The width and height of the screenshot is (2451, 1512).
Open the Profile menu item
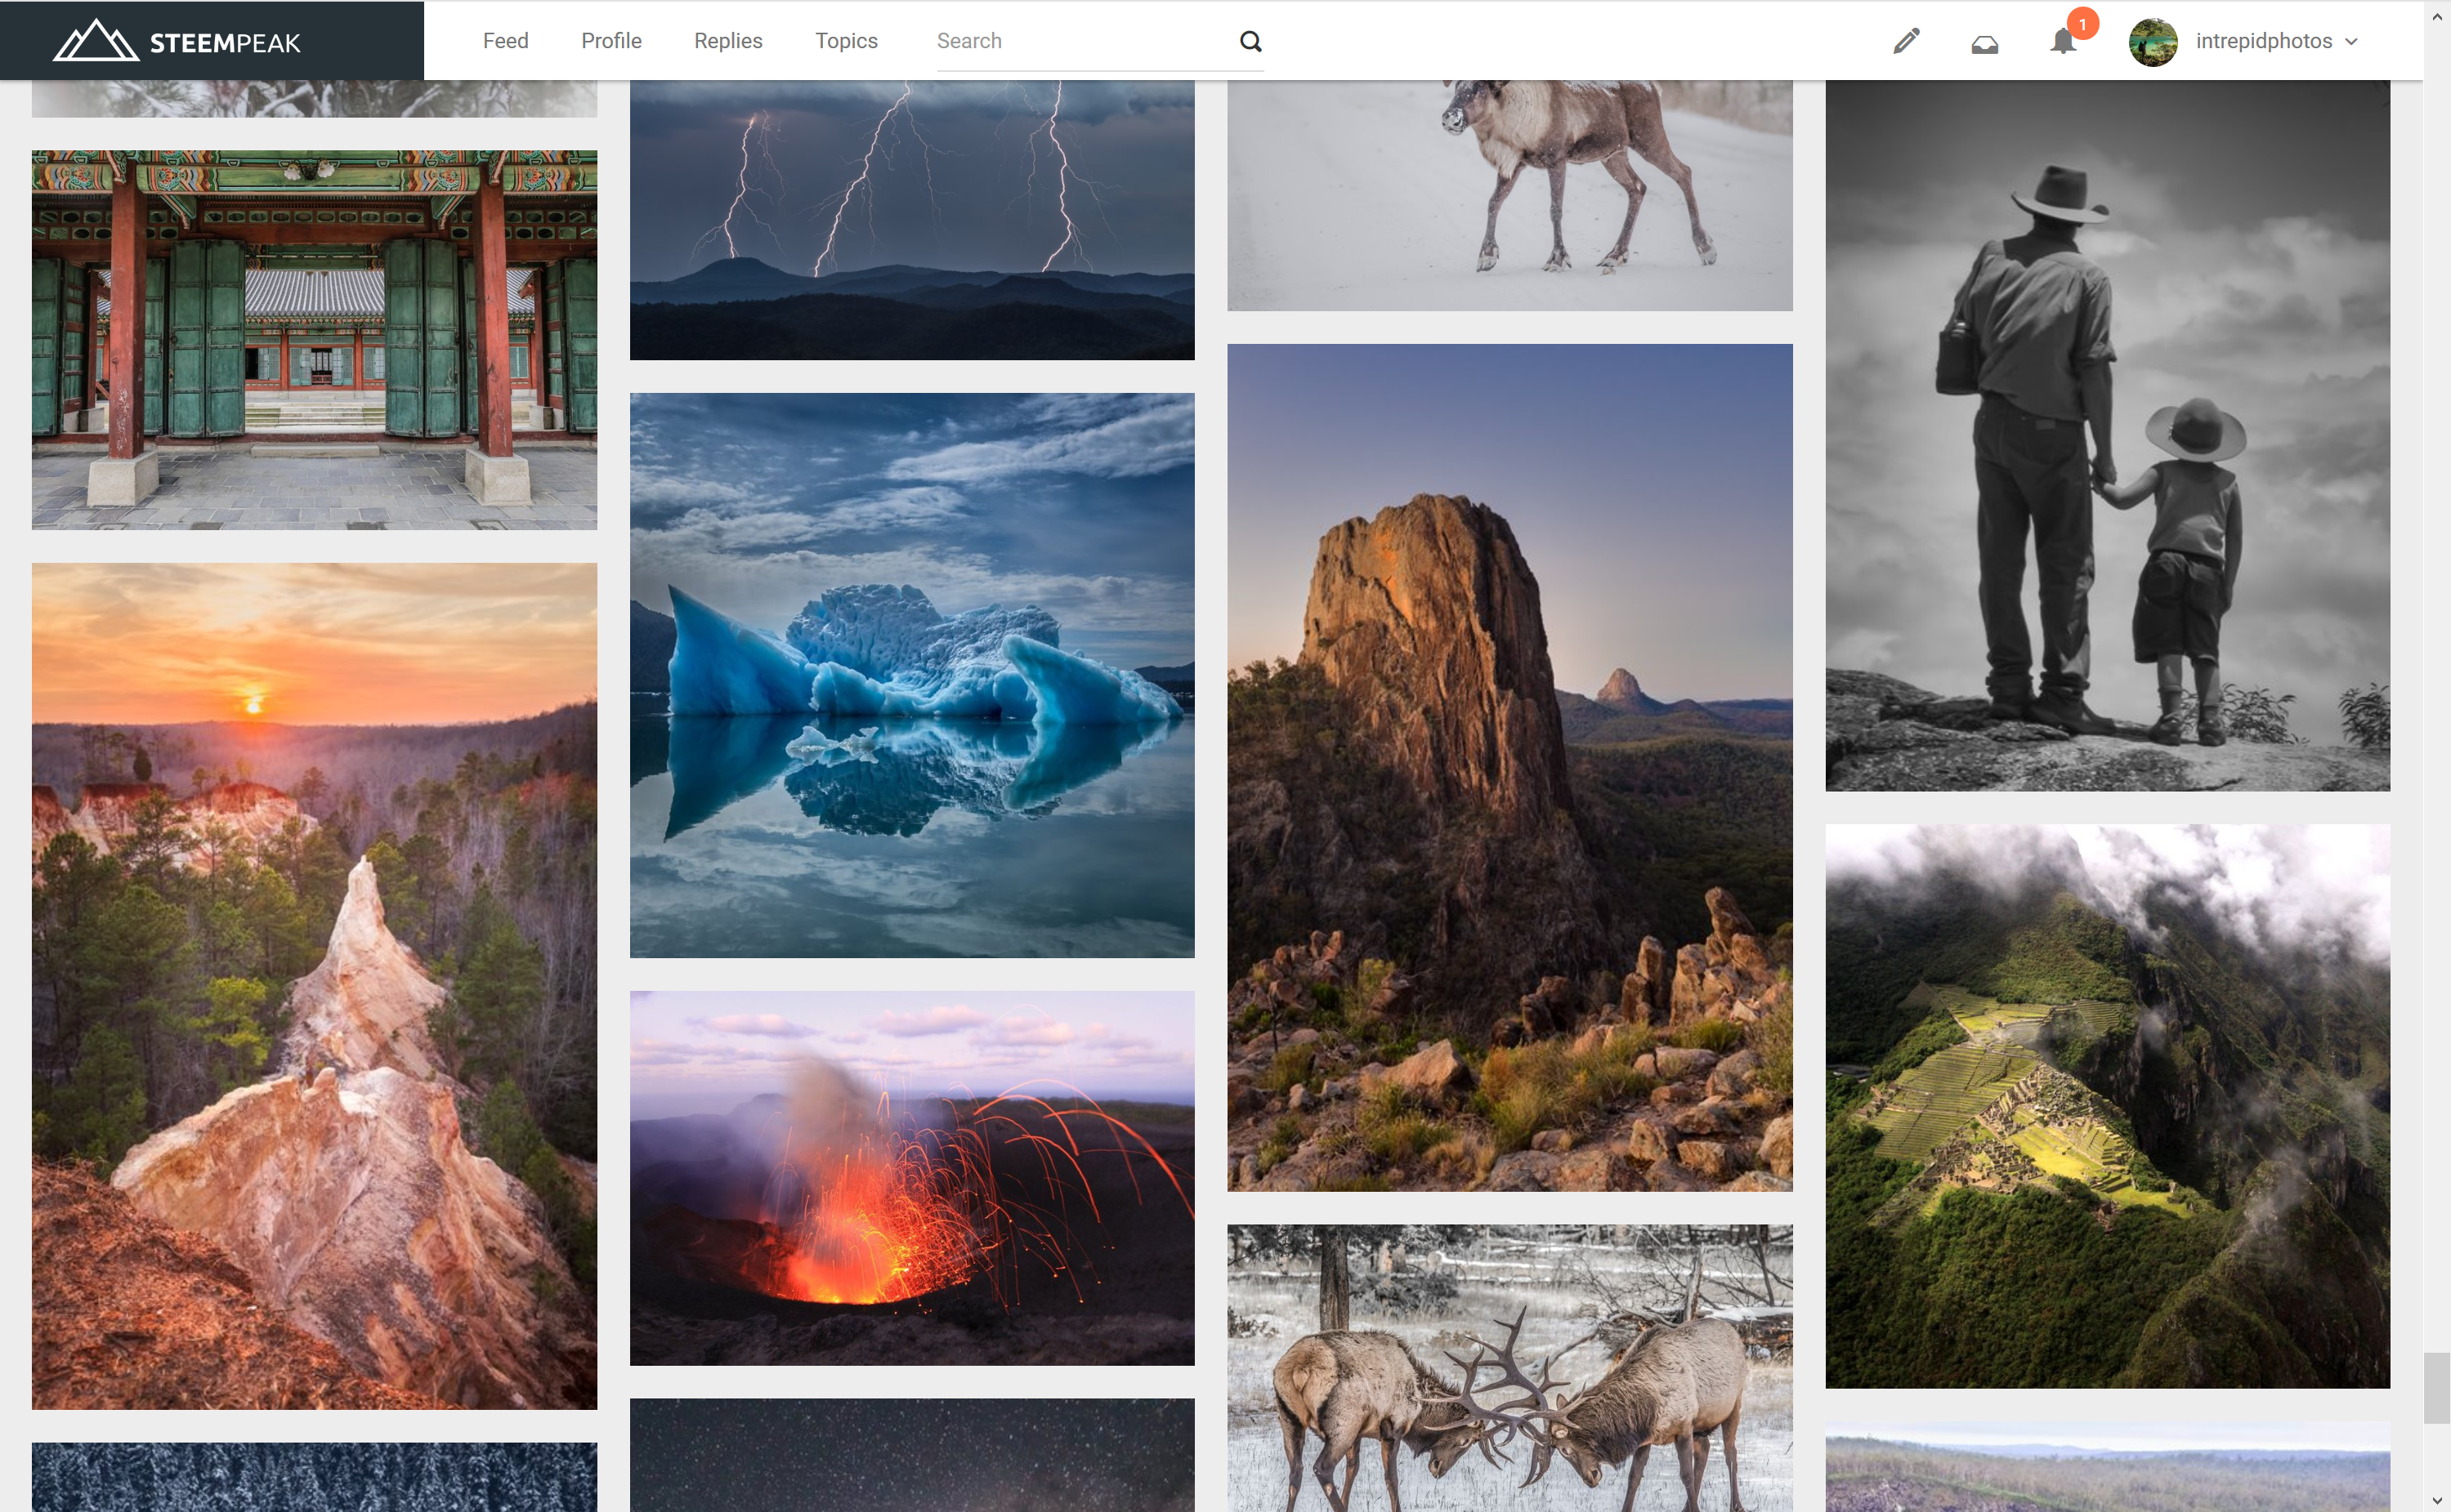pyautogui.click(x=611, y=41)
